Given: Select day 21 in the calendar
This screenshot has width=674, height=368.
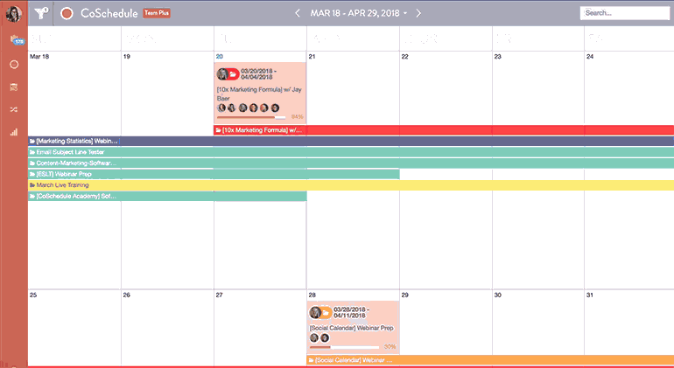Looking at the screenshot, I should pyautogui.click(x=312, y=56).
